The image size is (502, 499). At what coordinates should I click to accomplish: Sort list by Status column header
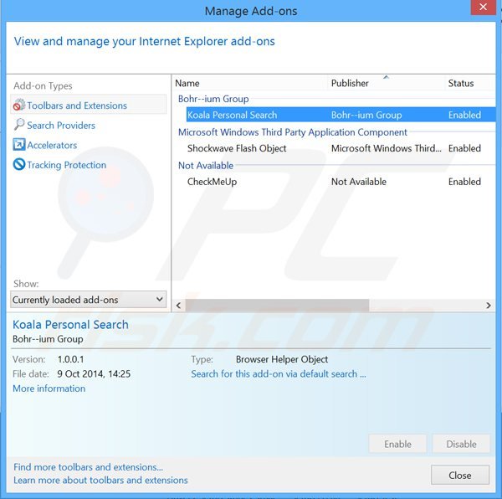tap(469, 83)
